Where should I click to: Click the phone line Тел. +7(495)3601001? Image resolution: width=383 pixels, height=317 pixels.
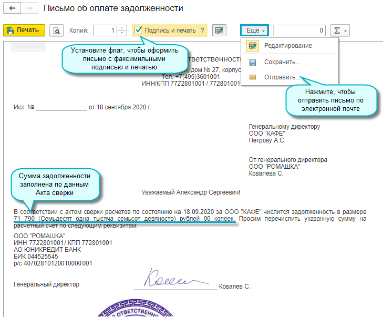pyautogui.click(x=191, y=77)
